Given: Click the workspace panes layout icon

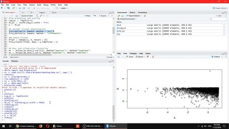Looking at the screenshot, I should [x=57, y=8].
